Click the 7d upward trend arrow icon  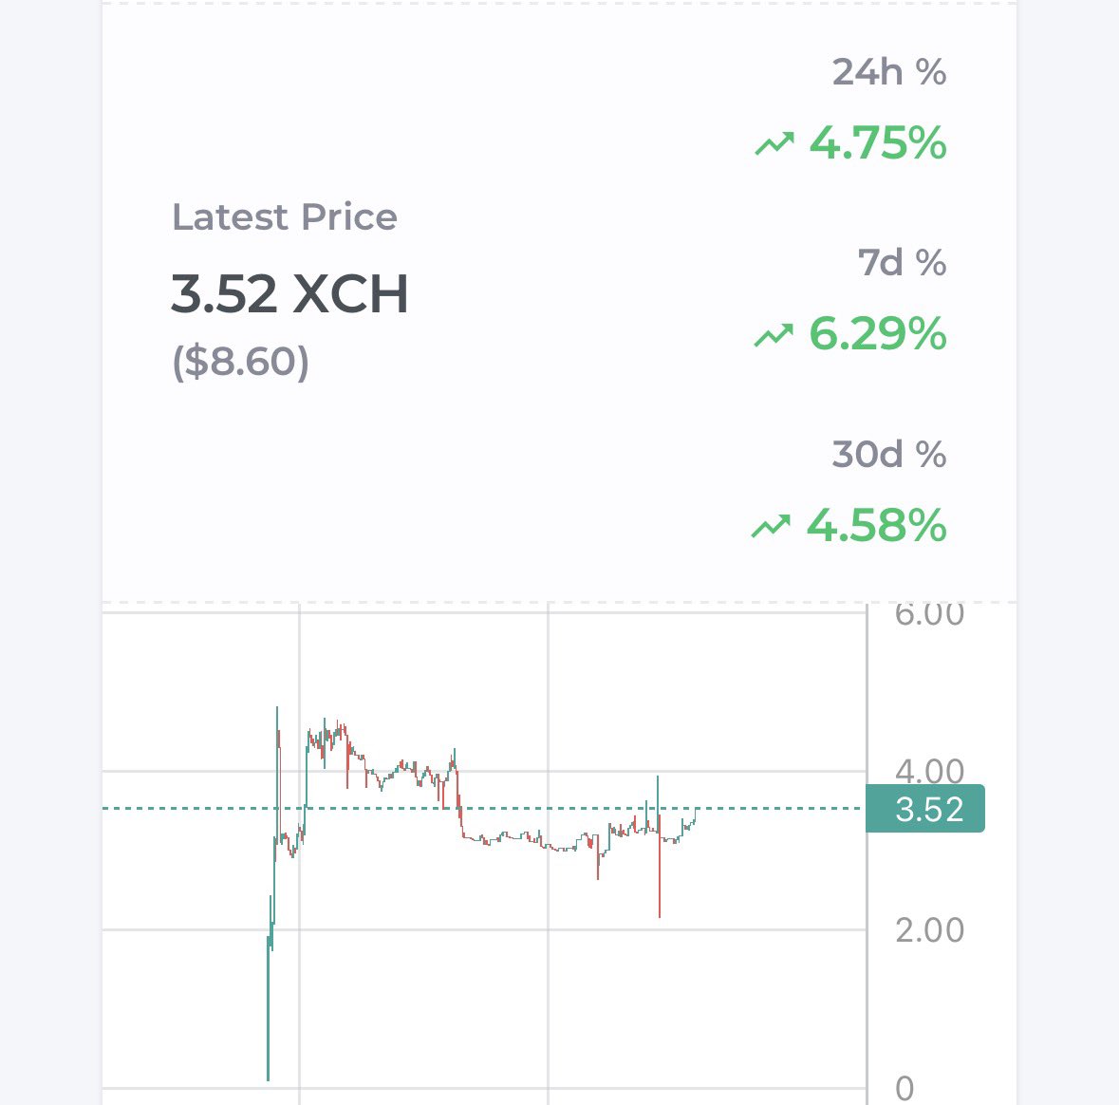(774, 334)
